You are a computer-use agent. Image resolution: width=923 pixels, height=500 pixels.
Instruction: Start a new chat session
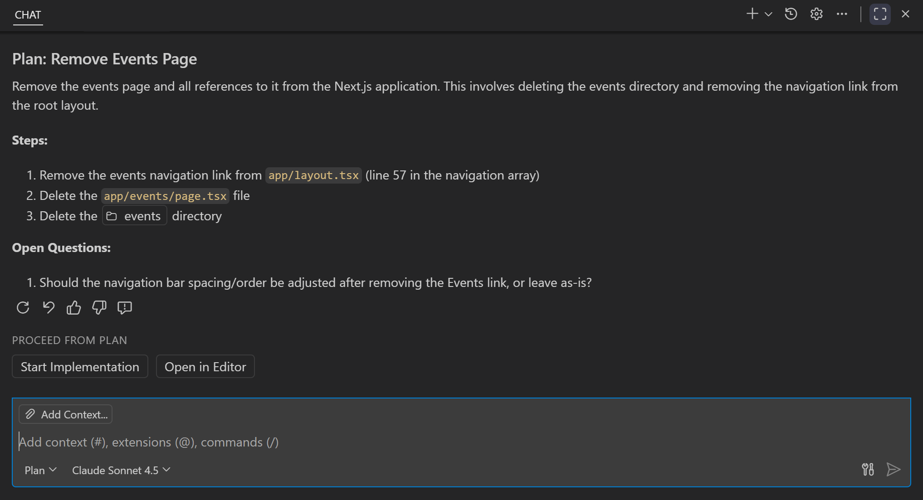pyautogui.click(x=752, y=14)
